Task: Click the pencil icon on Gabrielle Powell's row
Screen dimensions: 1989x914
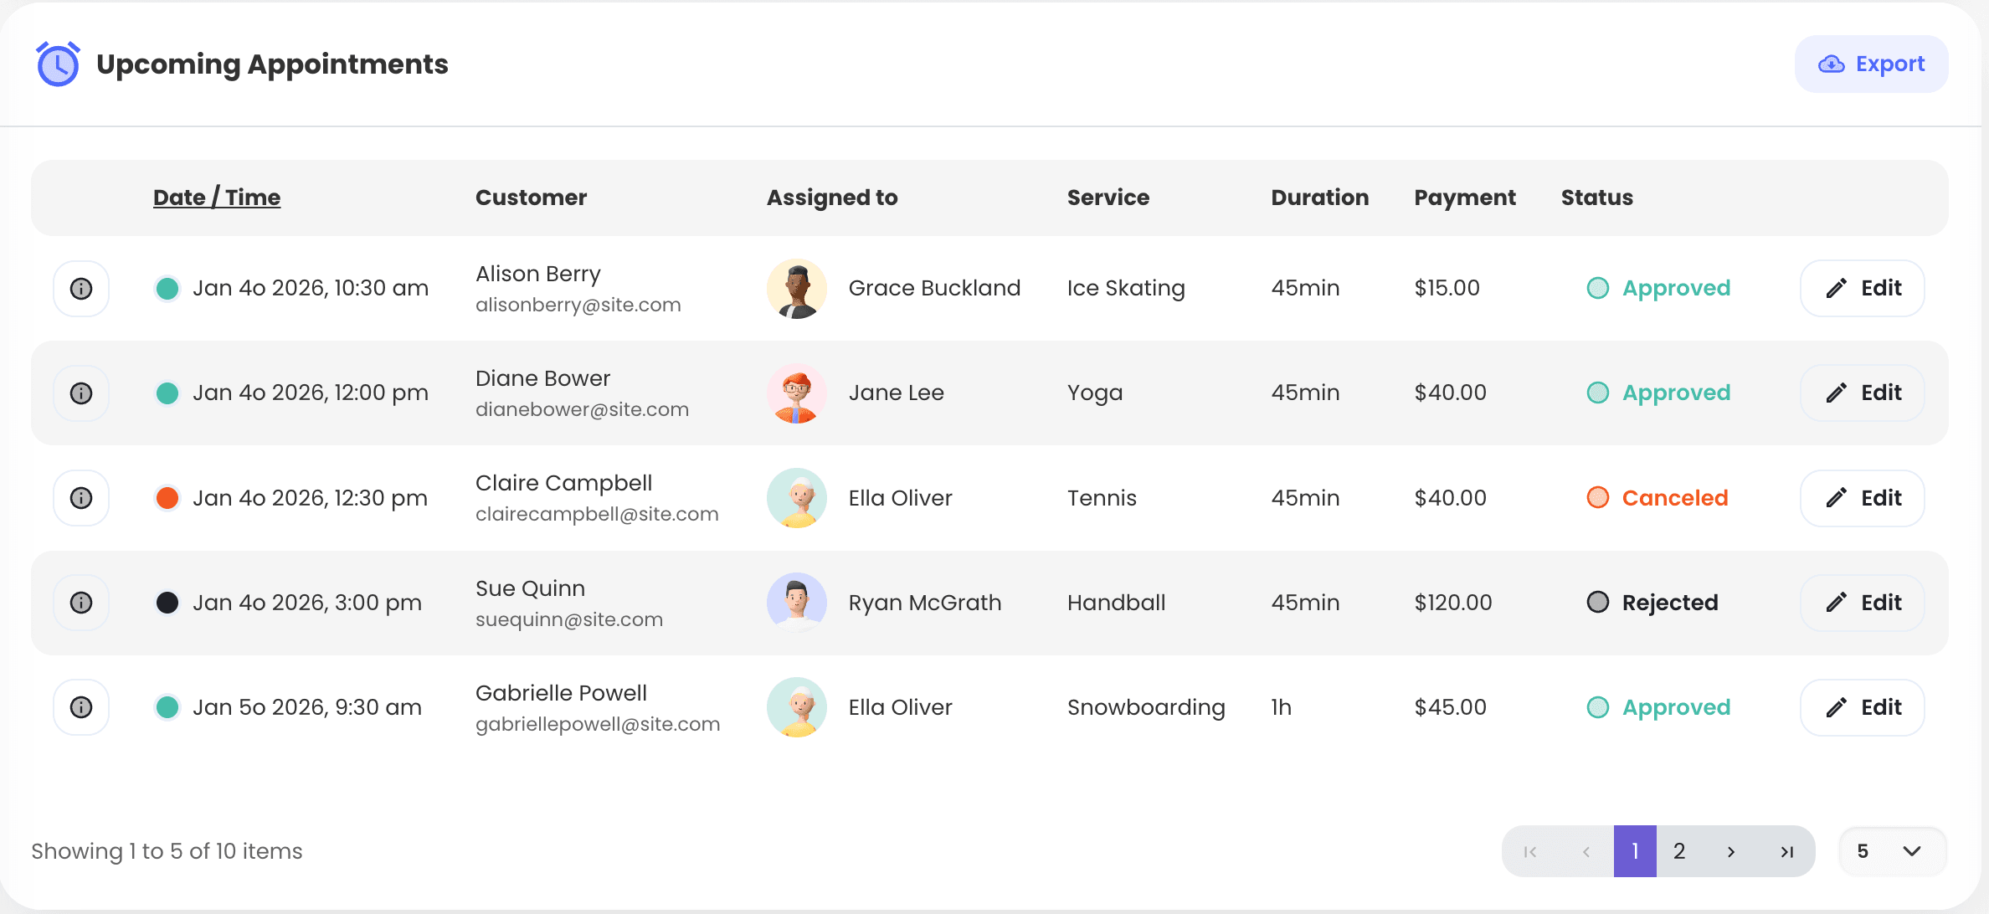Action: tap(1837, 707)
